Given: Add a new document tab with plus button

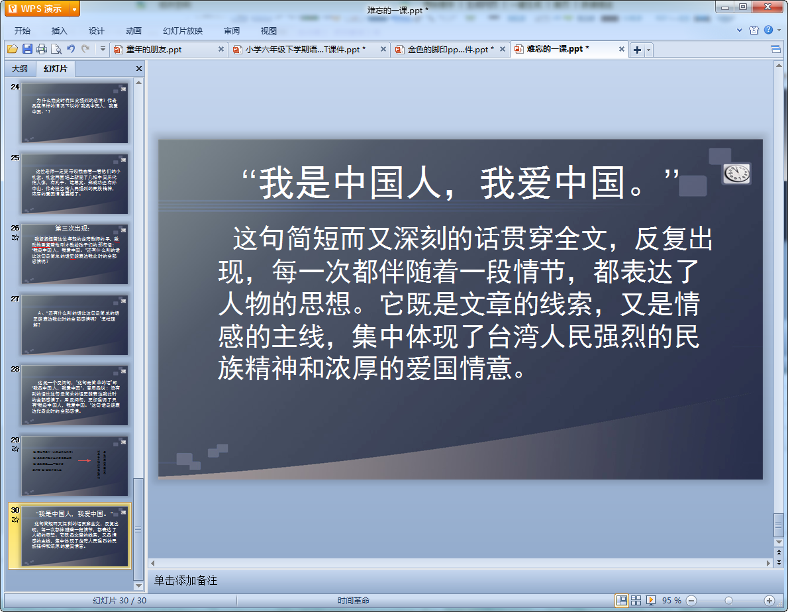Looking at the screenshot, I should point(637,50).
